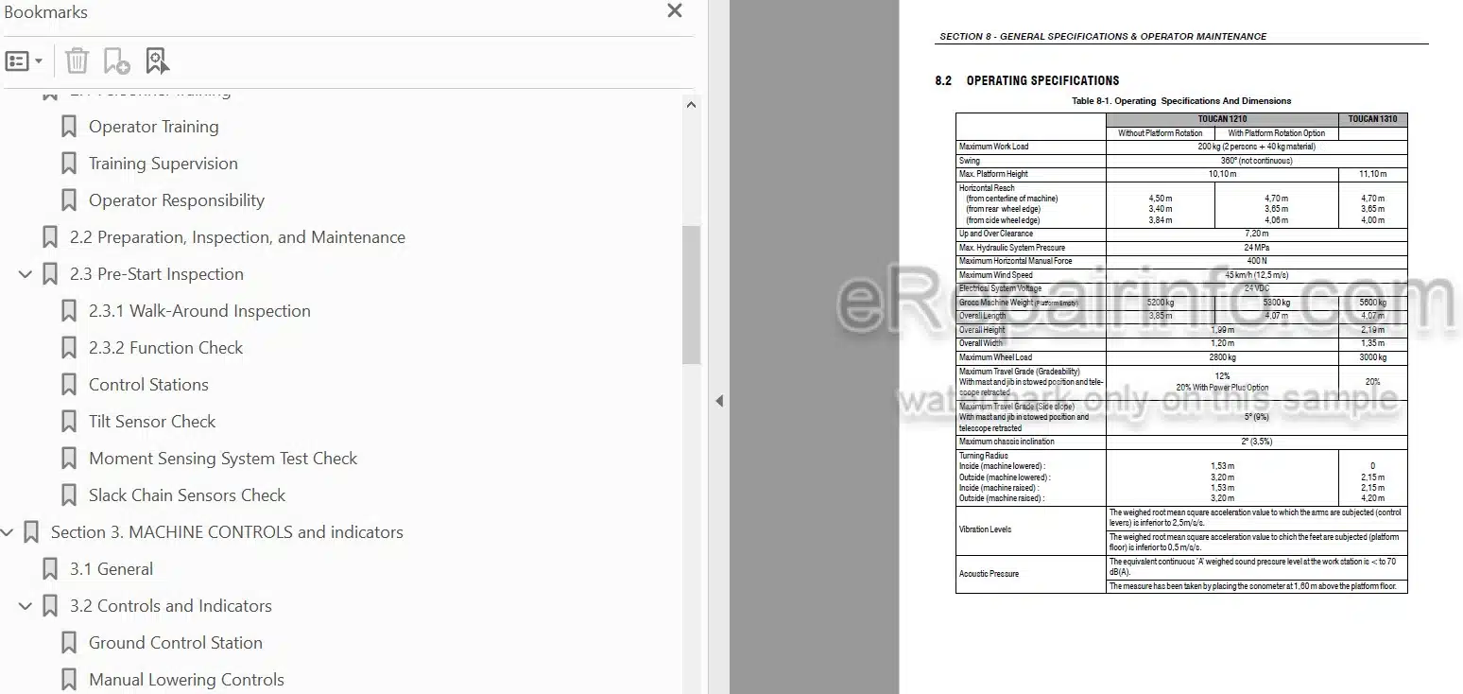Open the Ground Control Station bookmark
The width and height of the screenshot is (1463, 694).
coord(176,643)
